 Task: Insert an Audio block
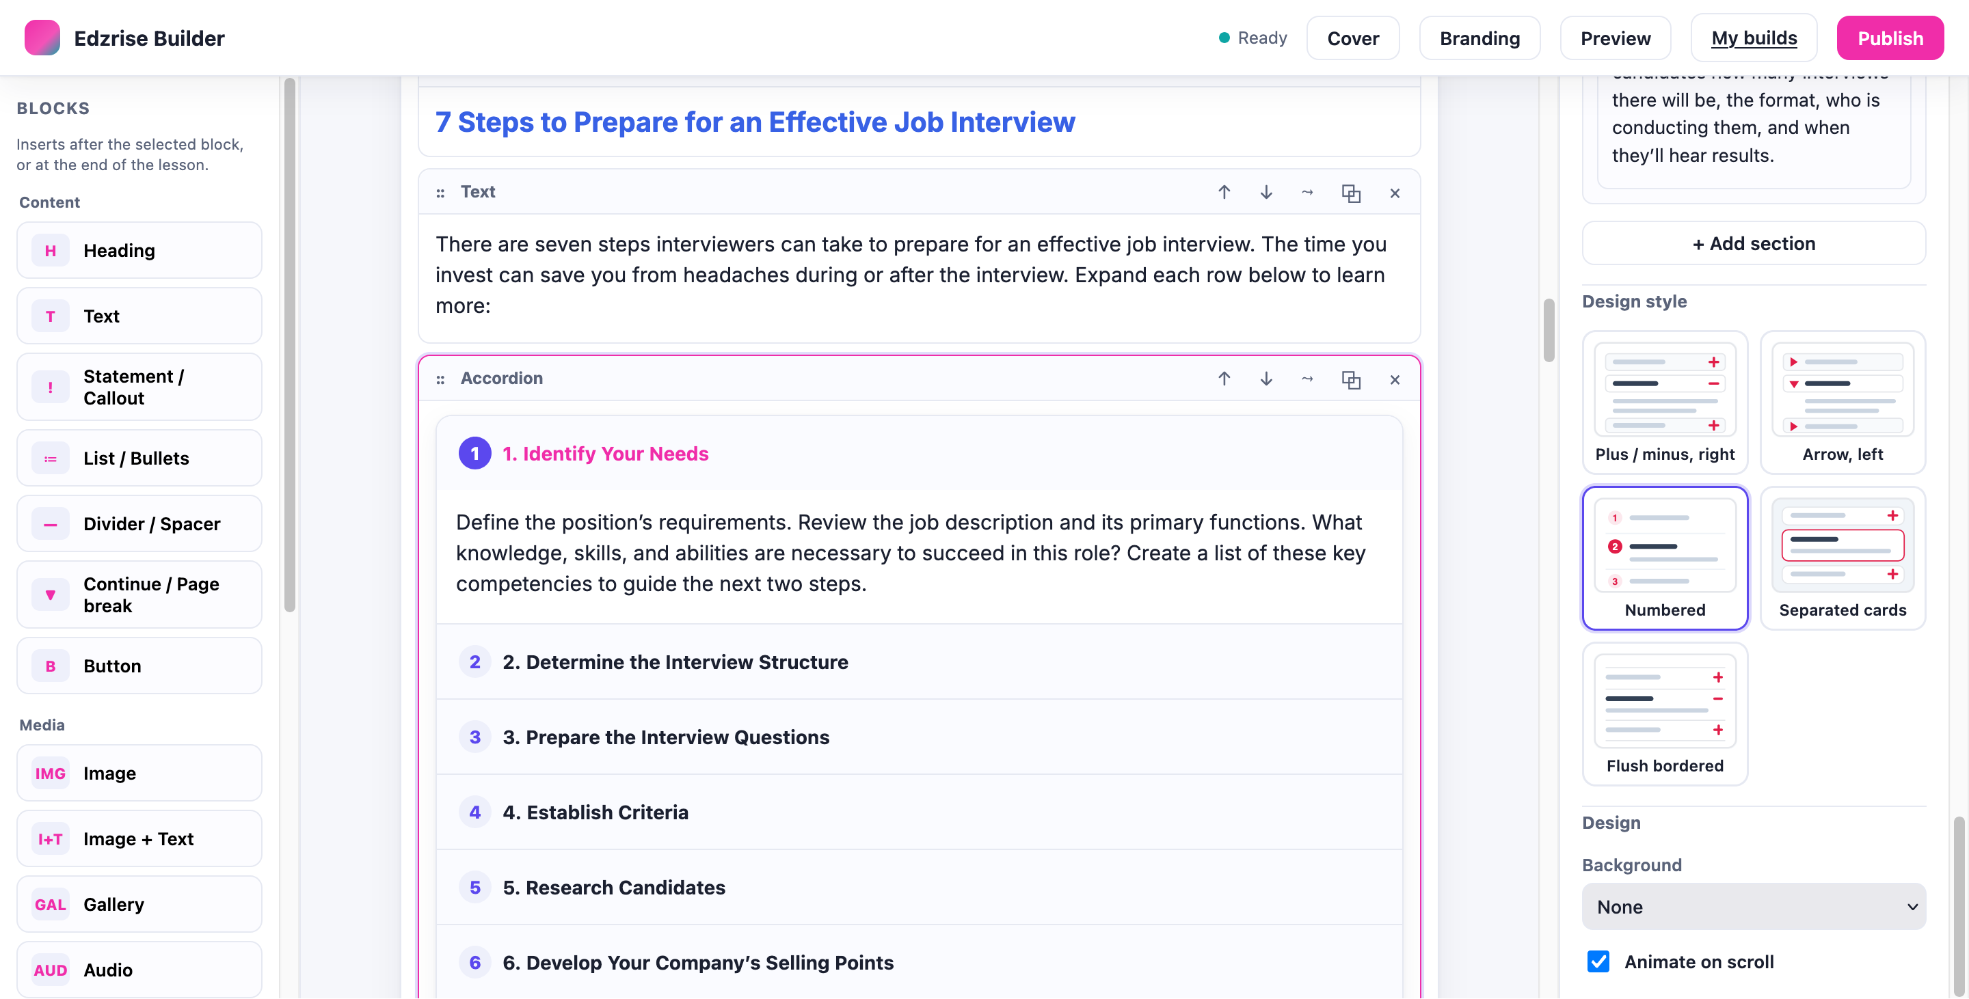pyautogui.click(x=139, y=971)
